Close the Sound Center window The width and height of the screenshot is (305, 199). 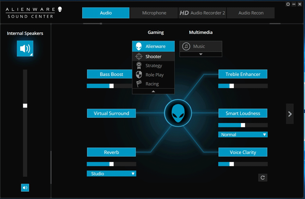click(300, 4)
